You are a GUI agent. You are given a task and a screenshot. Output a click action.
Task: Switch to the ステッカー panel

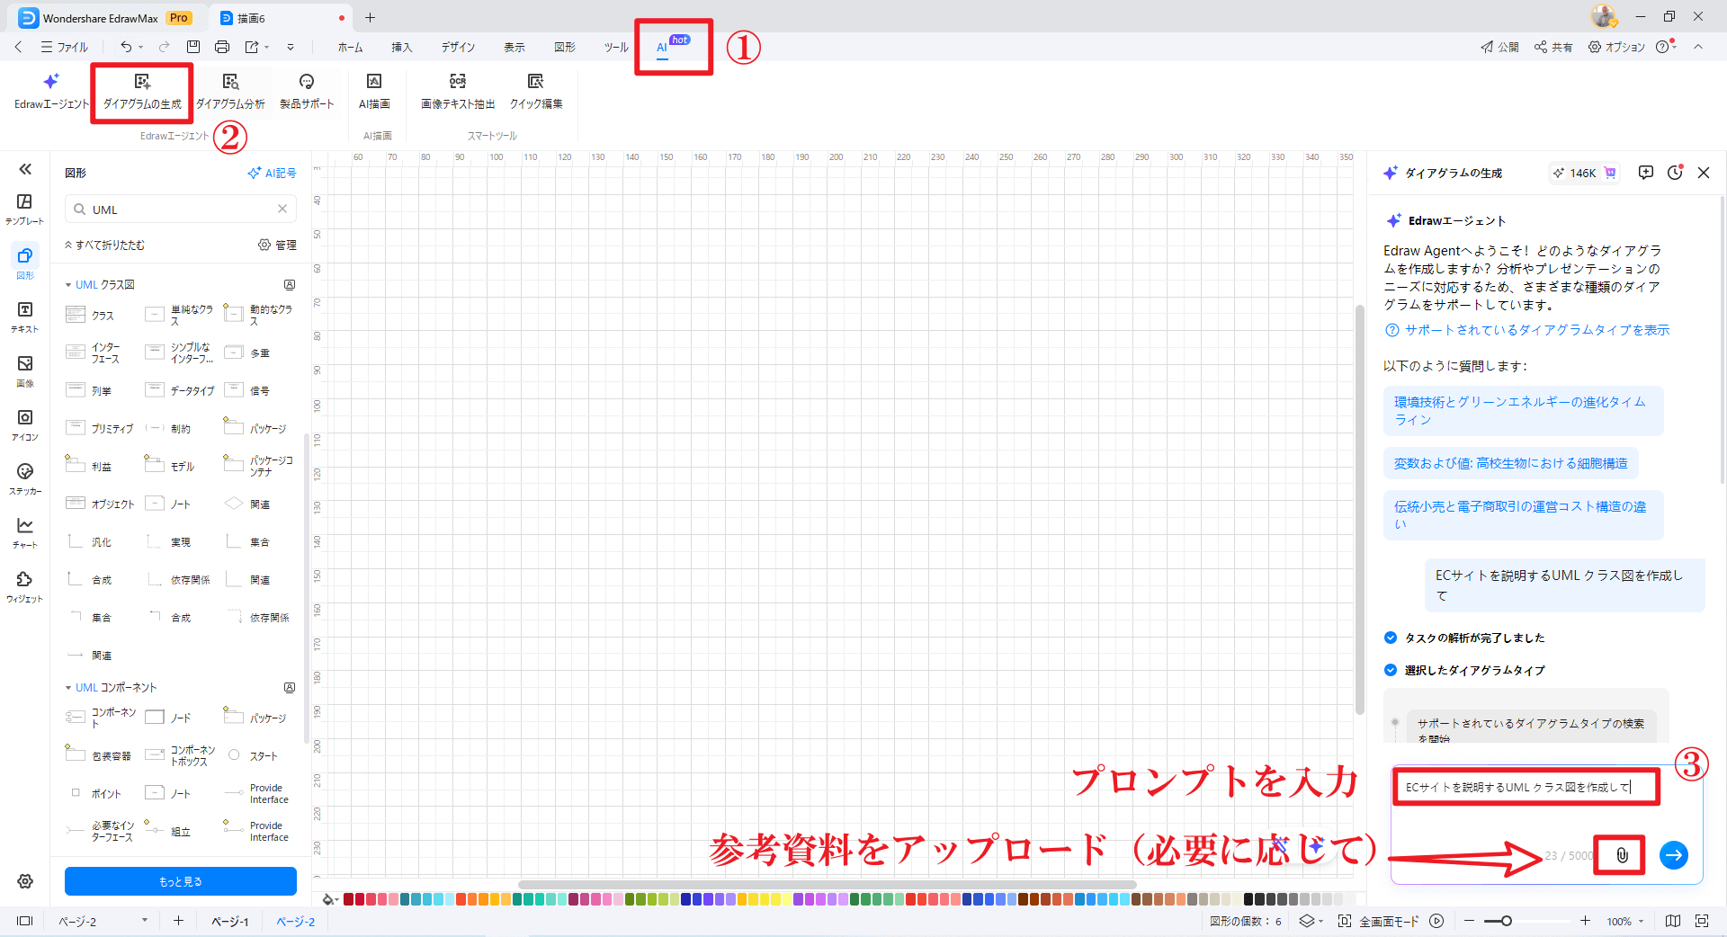(x=24, y=478)
